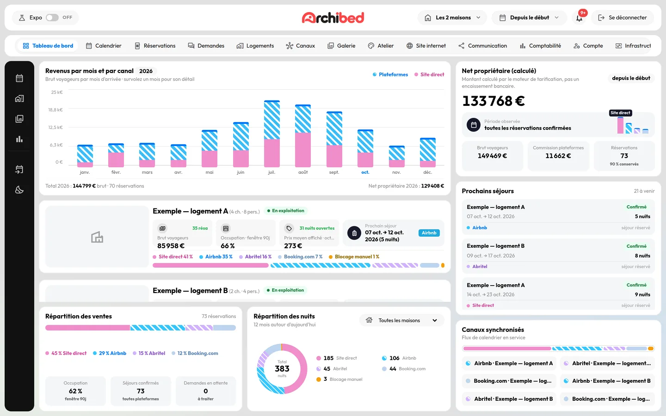Viewport: 666px width, 416px height.
Task: Click the Archibed logo
Action: point(333,18)
